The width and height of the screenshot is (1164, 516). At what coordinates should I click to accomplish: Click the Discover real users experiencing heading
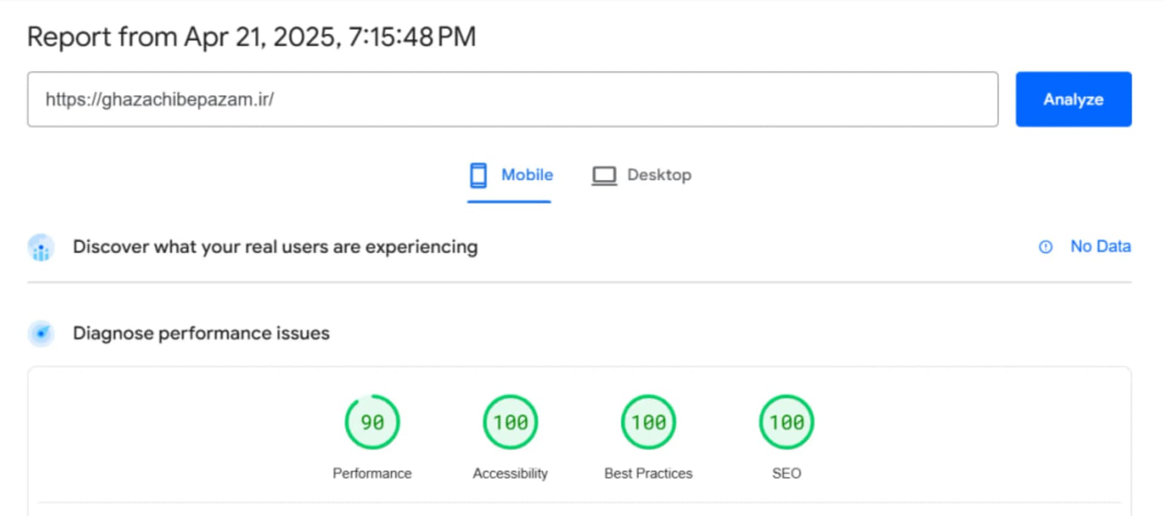(275, 247)
